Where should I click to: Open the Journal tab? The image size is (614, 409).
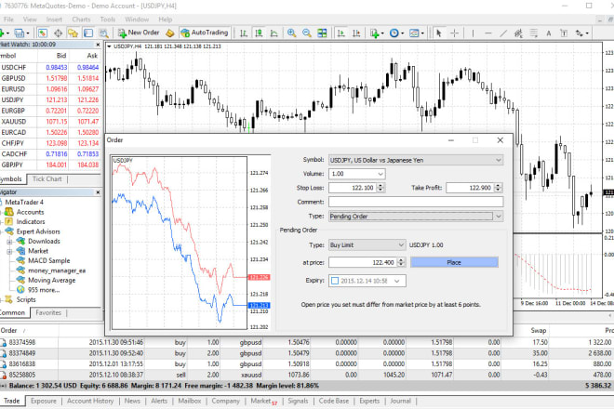coord(400,401)
